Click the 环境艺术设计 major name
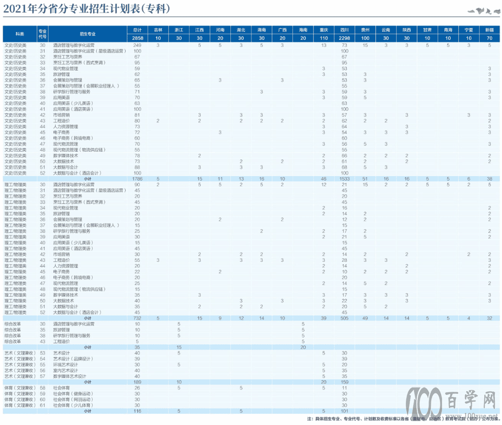The height and width of the screenshot is (425, 502). pos(65,365)
